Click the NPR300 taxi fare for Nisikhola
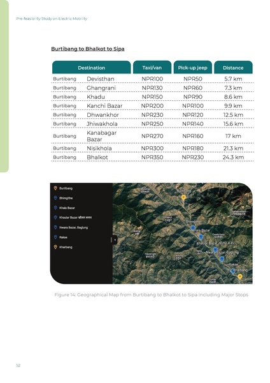270x383 pixels. point(152,148)
